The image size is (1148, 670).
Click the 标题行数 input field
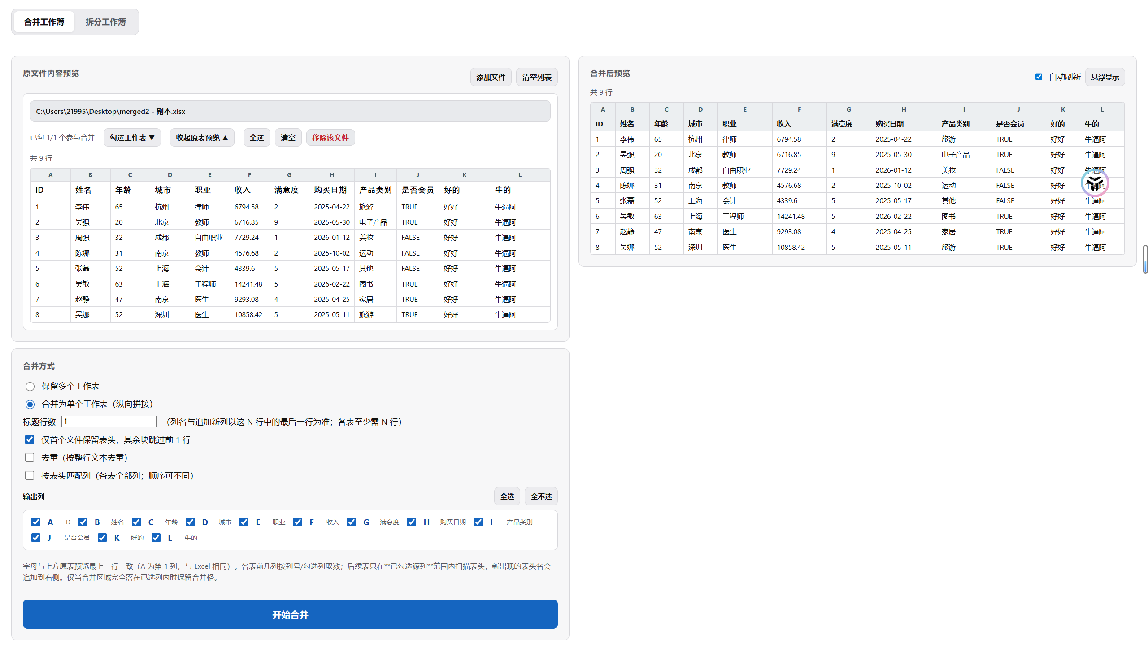point(109,421)
